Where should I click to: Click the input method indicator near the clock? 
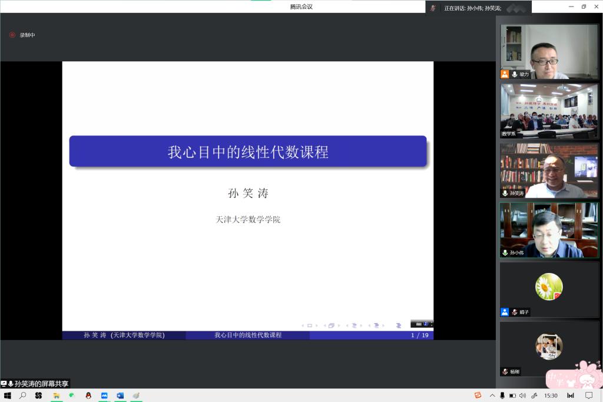click(x=570, y=396)
